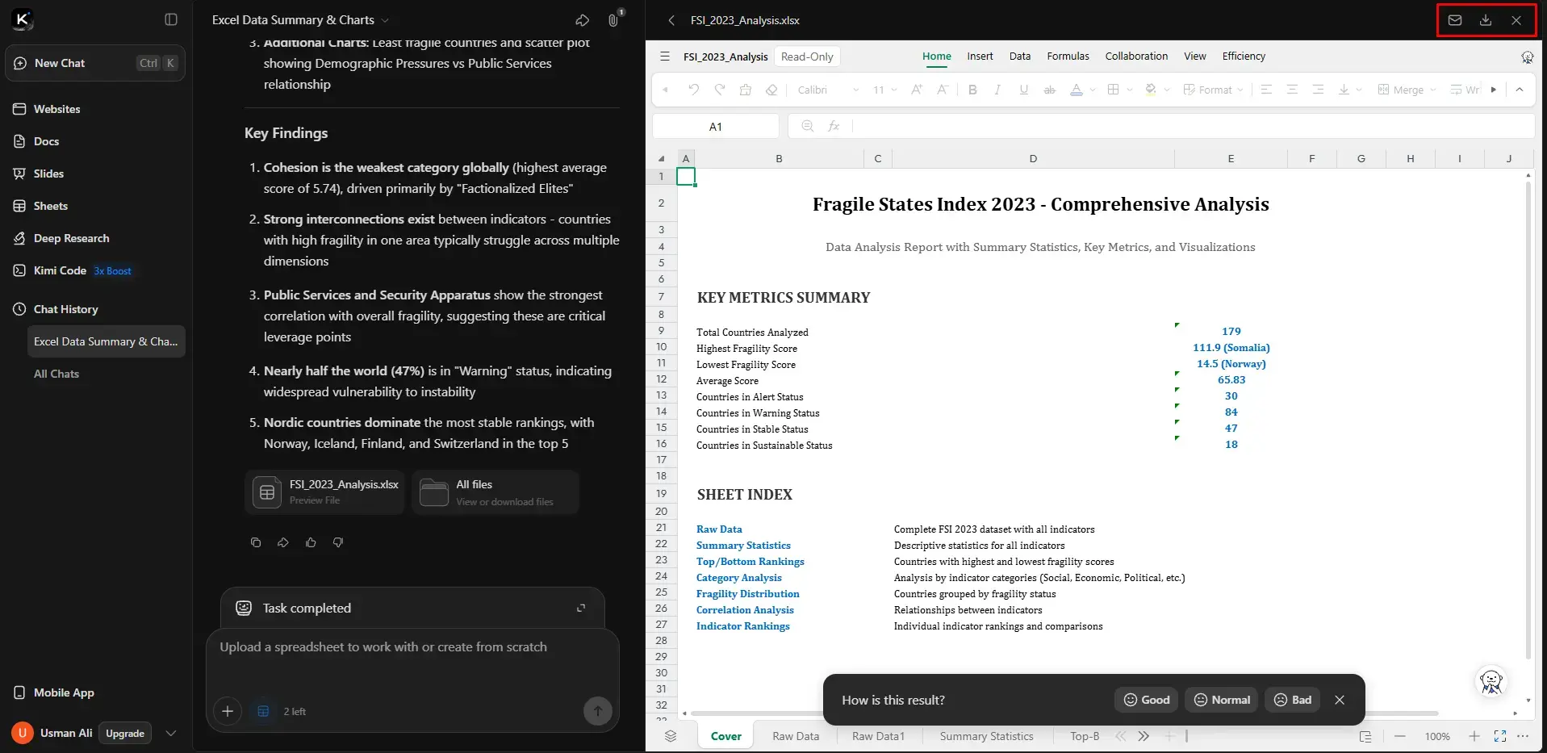Open the Summary Statistics sheet tab
1547x753 pixels.
985,736
